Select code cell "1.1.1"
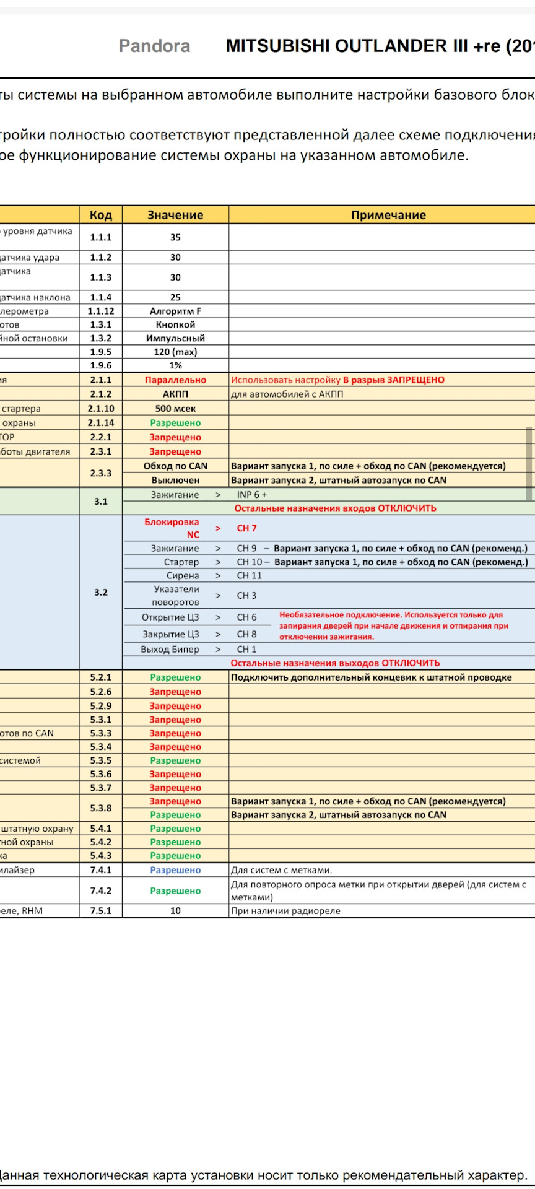The image size is (535, 1189). tap(101, 237)
